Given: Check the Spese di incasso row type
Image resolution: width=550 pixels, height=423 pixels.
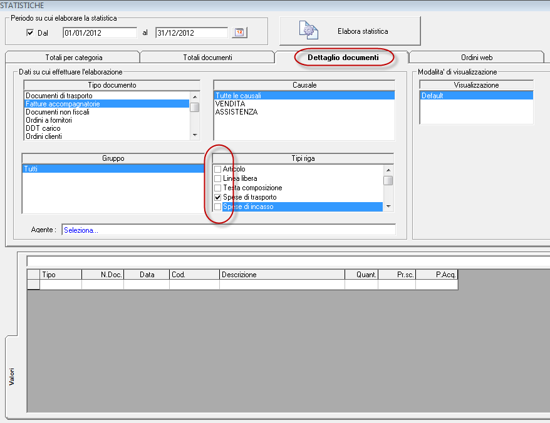Looking at the screenshot, I should tap(217, 206).
